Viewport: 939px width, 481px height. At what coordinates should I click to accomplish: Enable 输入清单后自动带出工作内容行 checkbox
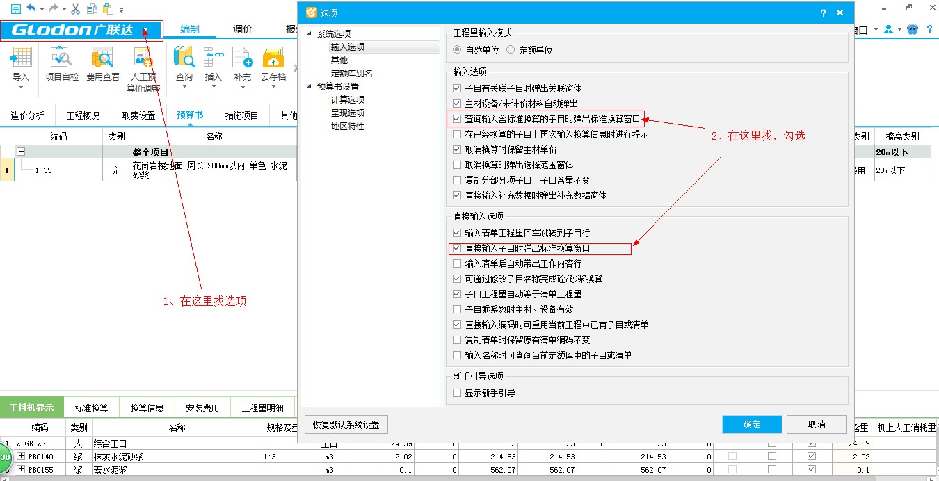tap(457, 263)
